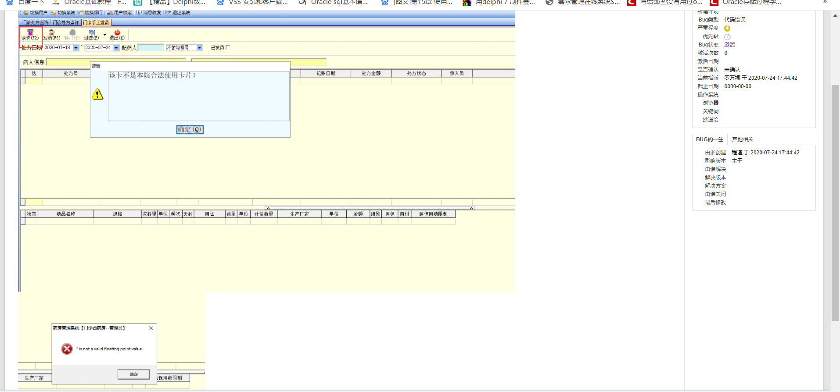Click 确定 in the floating point error dialog

134,374
